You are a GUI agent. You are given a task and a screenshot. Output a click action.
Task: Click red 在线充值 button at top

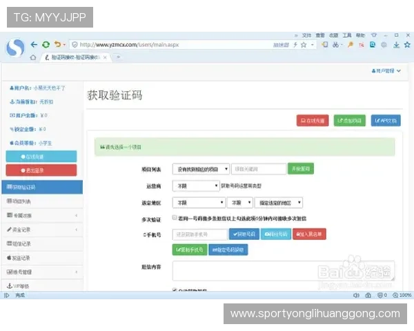pos(313,121)
